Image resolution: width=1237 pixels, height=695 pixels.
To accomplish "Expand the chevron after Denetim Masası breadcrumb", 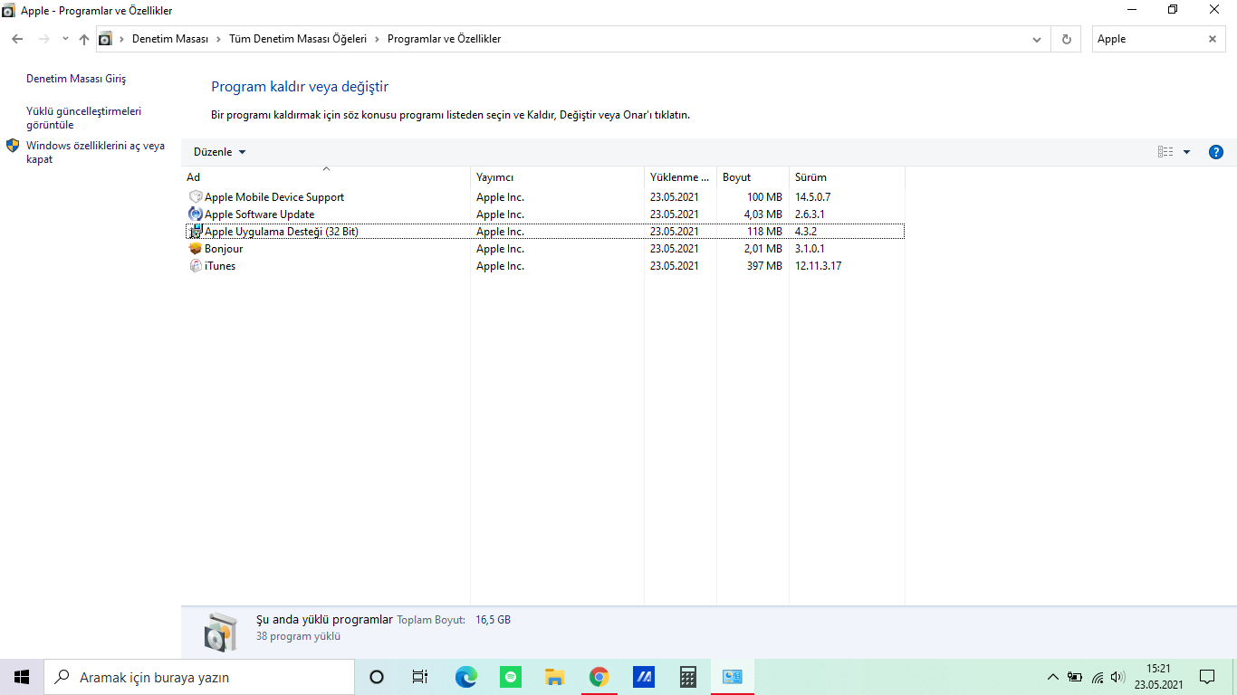I will click(218, 39).
